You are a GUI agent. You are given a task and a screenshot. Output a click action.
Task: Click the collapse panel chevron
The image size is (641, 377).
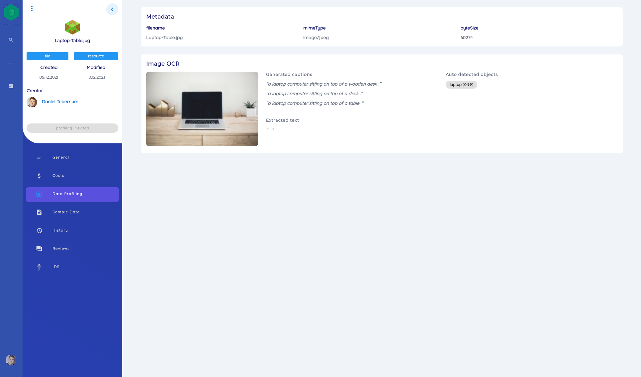tap(112, 9)
